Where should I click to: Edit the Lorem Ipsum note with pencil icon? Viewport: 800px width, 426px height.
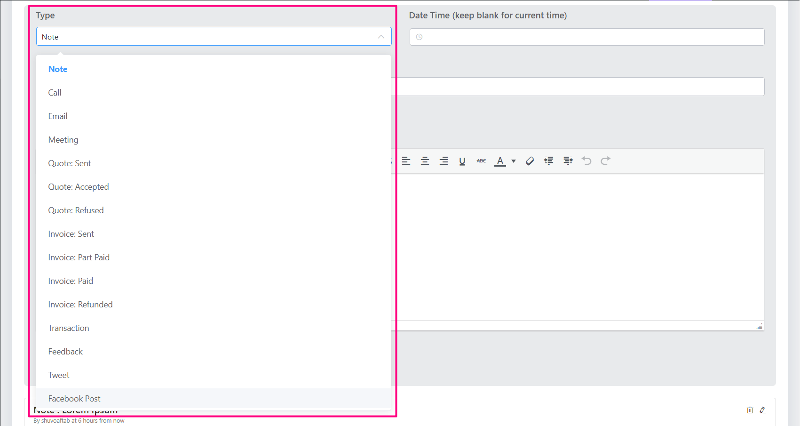[x=763, y=410]
